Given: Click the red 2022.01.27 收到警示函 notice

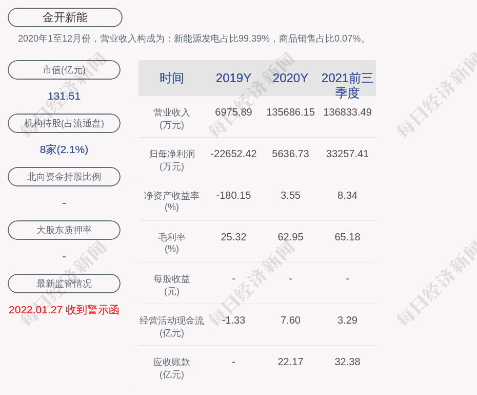Looking at the screenshot, I should point(64,310).
